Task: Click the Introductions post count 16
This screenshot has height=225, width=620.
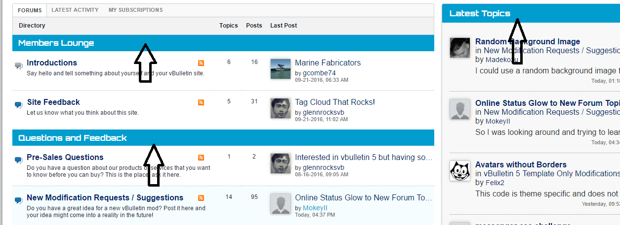Action: [x=254, y=62]
